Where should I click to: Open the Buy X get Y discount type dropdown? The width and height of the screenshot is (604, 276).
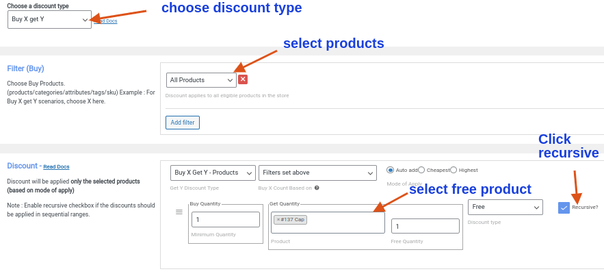pos(50,19)
